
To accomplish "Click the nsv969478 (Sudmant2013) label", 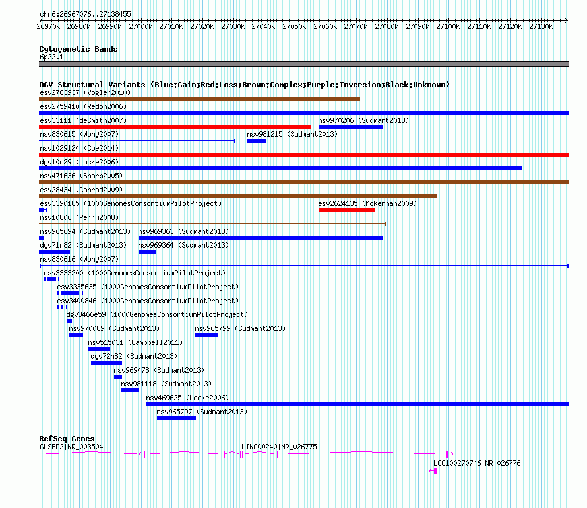I will [x=159, y=370].
